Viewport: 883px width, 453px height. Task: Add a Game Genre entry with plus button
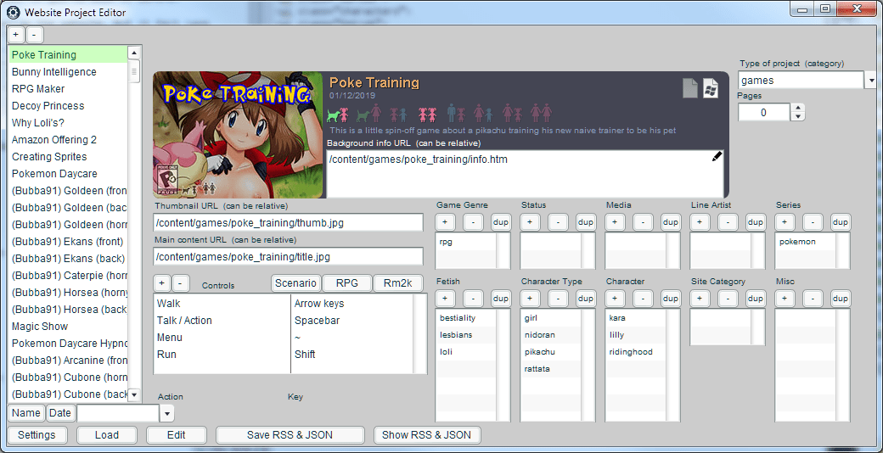[x=446, y=222]
